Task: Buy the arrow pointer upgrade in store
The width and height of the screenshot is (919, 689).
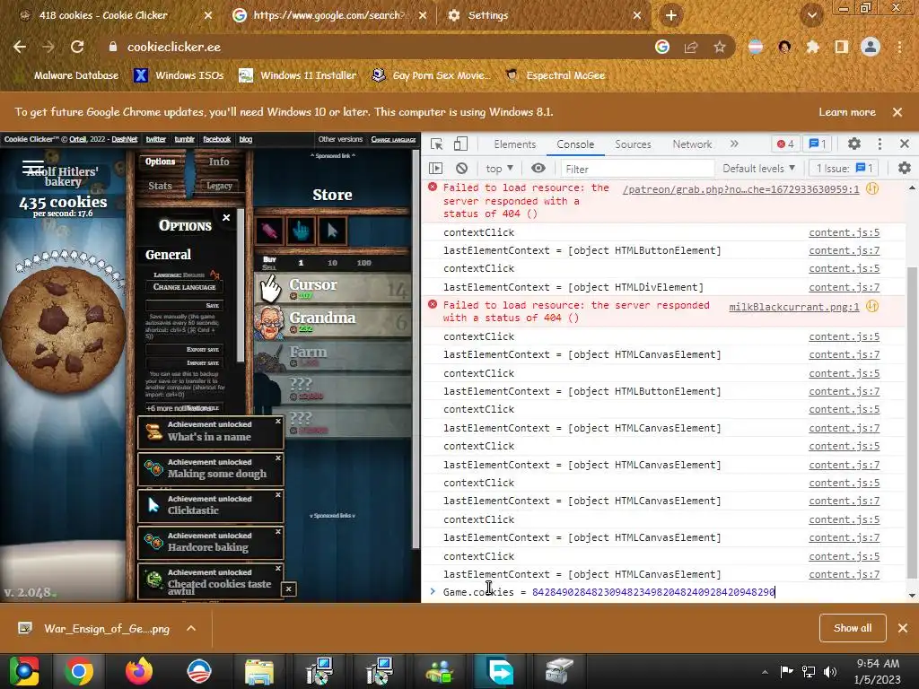Action: point(332,231)
